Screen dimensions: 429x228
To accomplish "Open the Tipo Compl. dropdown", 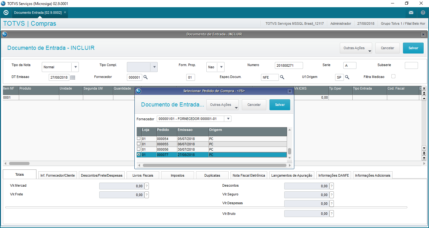I will [154, 67].
